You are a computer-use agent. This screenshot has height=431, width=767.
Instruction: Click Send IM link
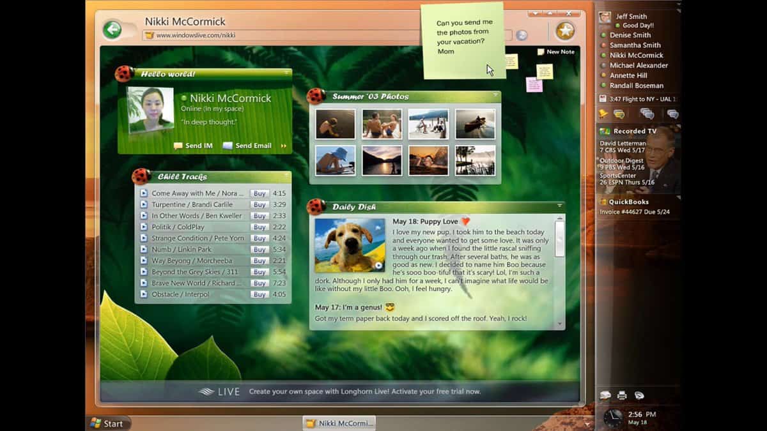click(x=193, y=146)
